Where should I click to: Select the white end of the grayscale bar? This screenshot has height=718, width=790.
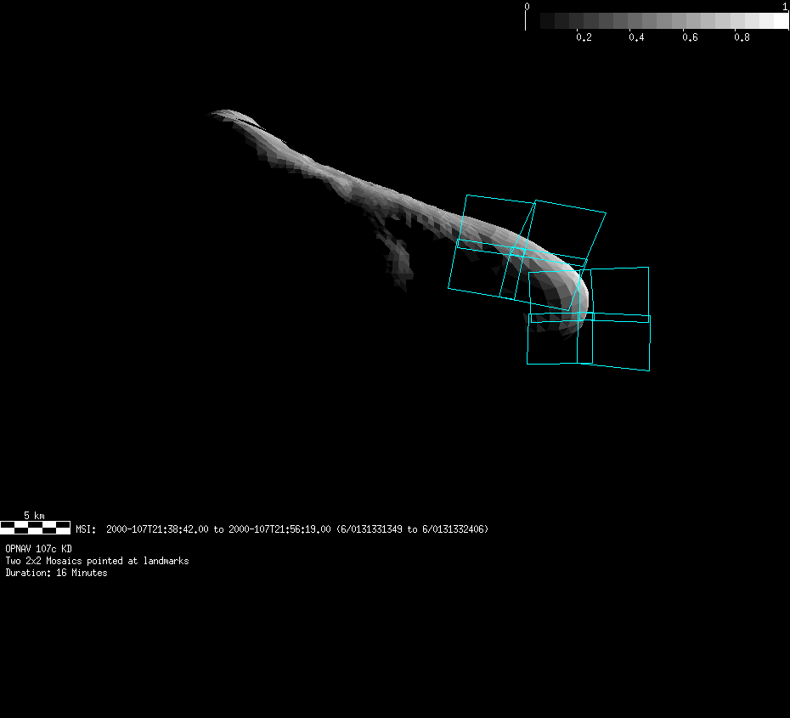[x=781, y=20]
